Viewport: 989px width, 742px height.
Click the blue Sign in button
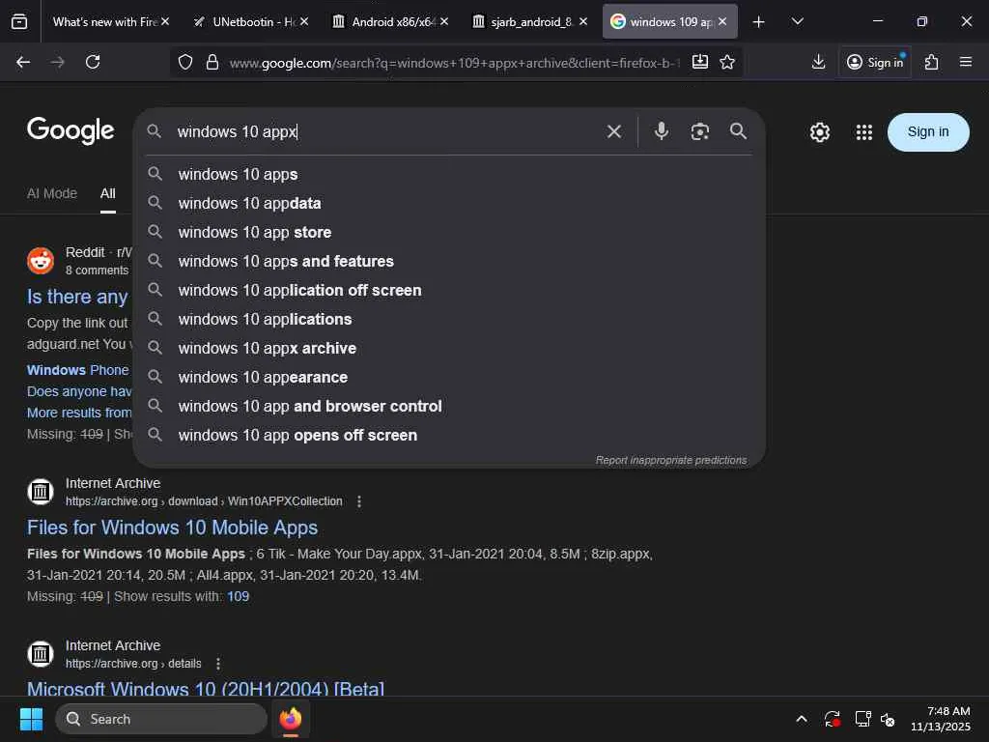coord(928,131)
